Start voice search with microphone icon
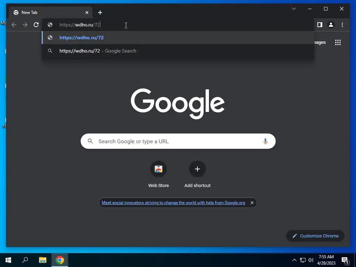The width and height of the screenshot is (356, 267). 265,141
